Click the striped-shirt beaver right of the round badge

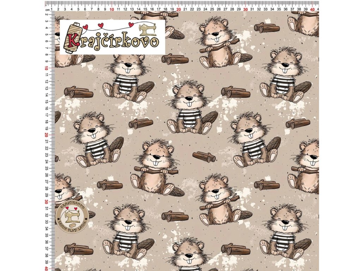point(128,232)
